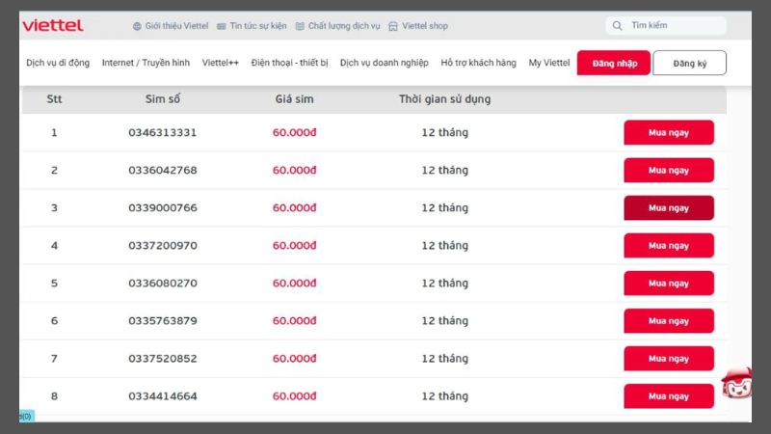
Task: Click the Sim số column header
Action: tap(163, 99)
